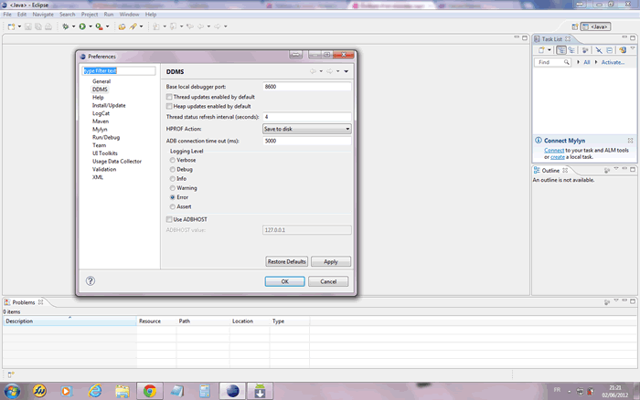This screenshot has width=640, height=400.
Task: Click the Search flashlight icon in toolbar
Action: click(133, 26)
